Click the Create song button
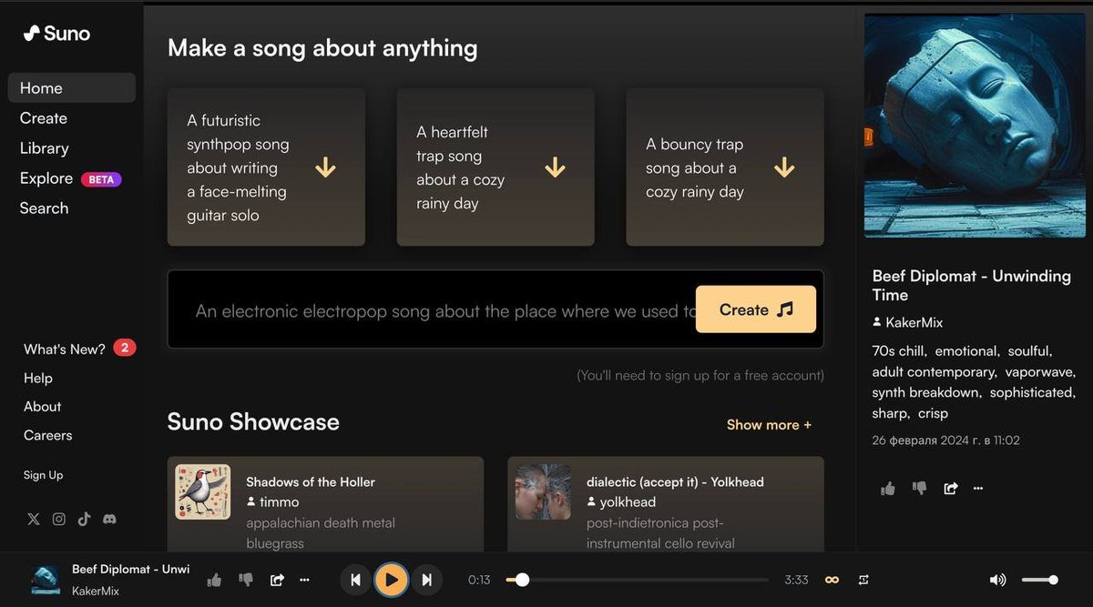 click(755, 309)
